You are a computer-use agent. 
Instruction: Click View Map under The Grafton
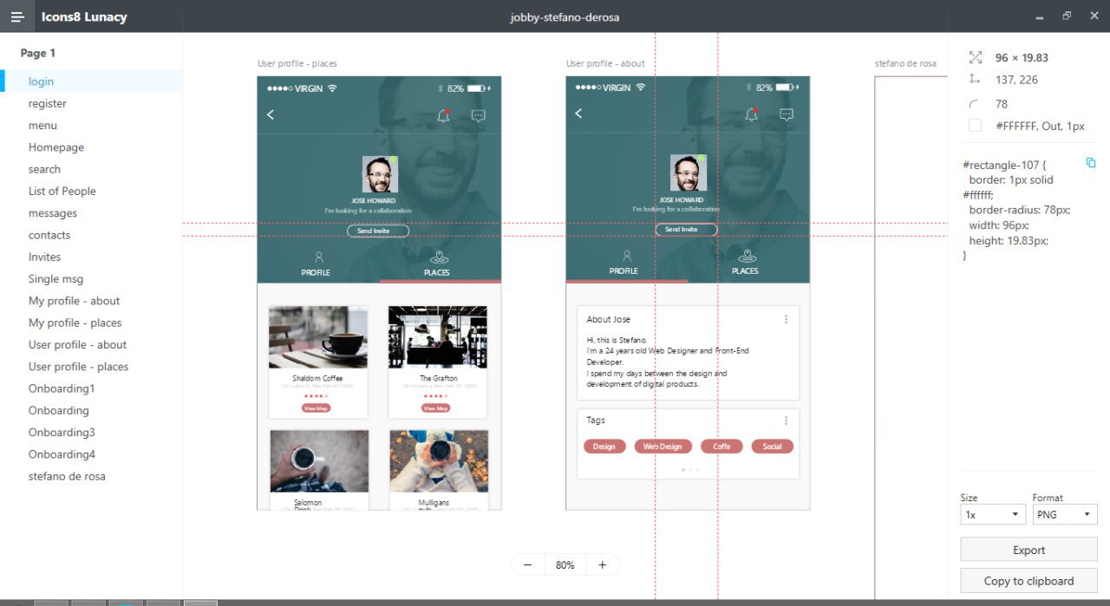435,408
